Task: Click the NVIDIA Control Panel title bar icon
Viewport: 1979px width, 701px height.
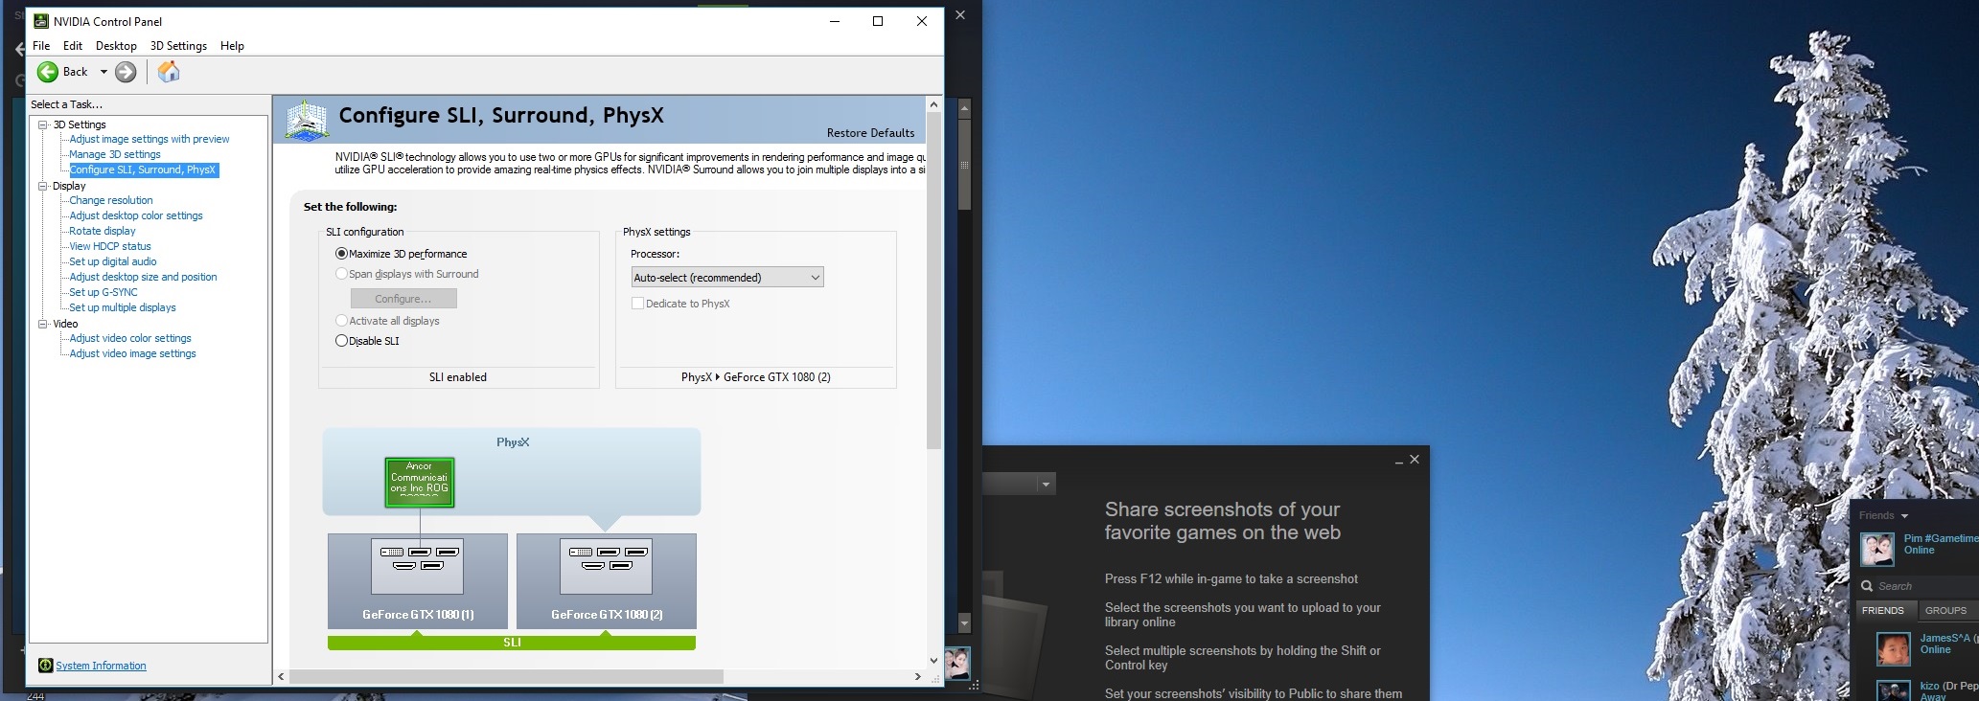Action: (x=41, y=21)
